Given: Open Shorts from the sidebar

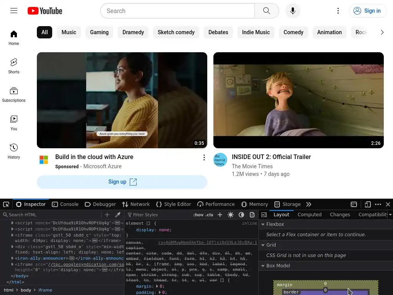Looking at the screenshot, I should click(x=14, y=66).
